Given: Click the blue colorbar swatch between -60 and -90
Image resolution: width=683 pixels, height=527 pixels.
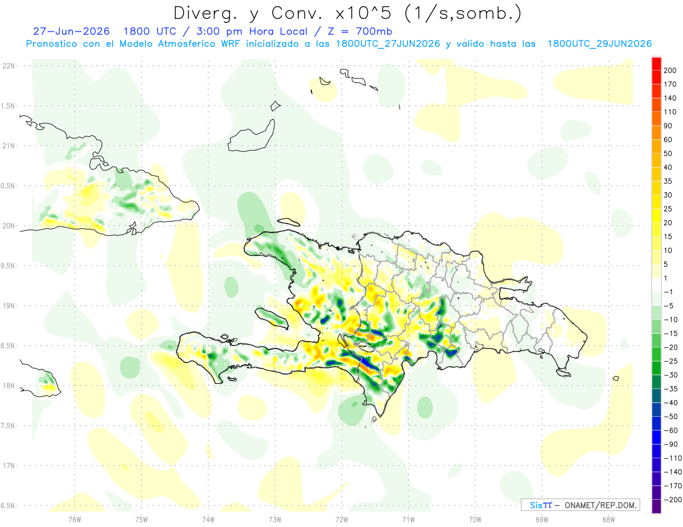Looking at the screenshot, I should point(656,437).
